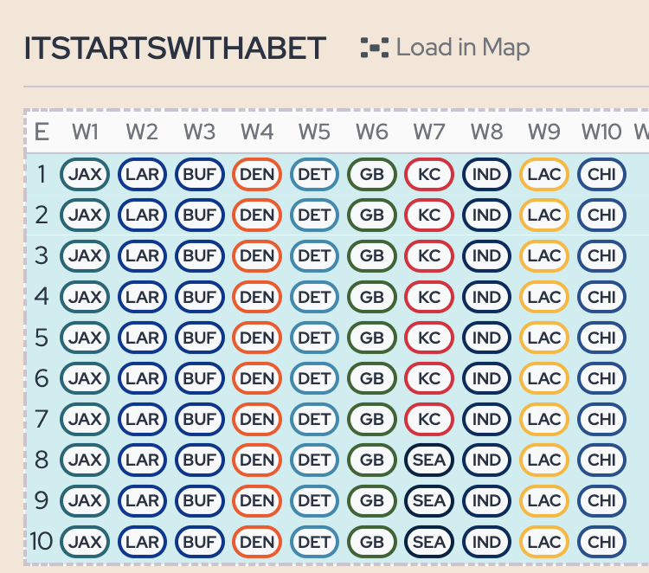Viewport: 649px width, 573px height.
Task: Select the LAR pick in row 1
Action: (x=142, y=174)
